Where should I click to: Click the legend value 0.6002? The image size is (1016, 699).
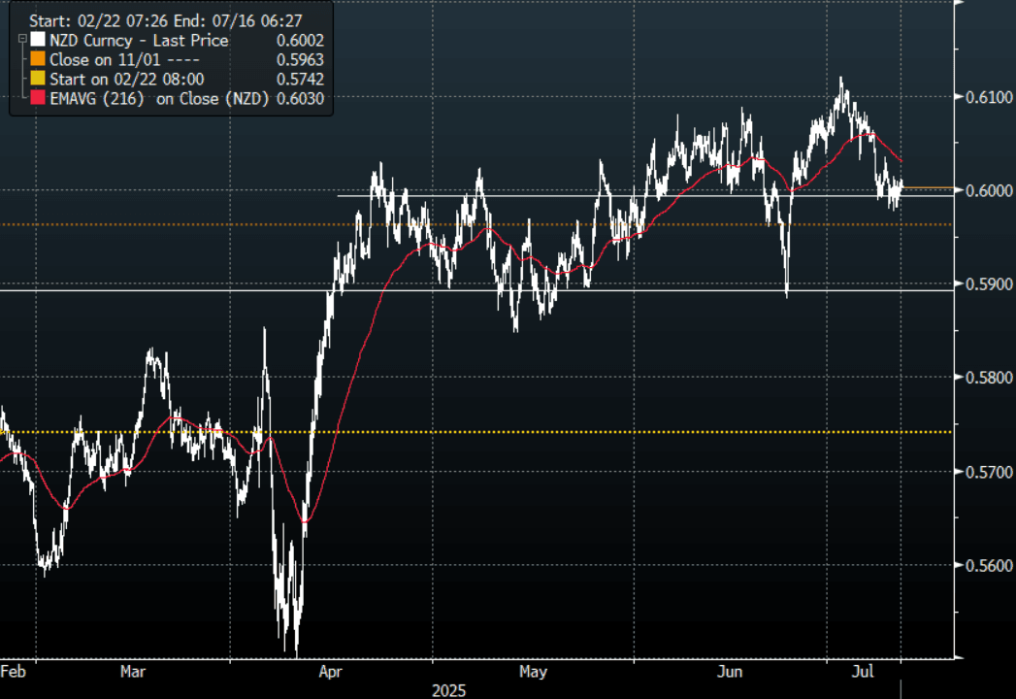pyautogui.click(x=300, y=40)
